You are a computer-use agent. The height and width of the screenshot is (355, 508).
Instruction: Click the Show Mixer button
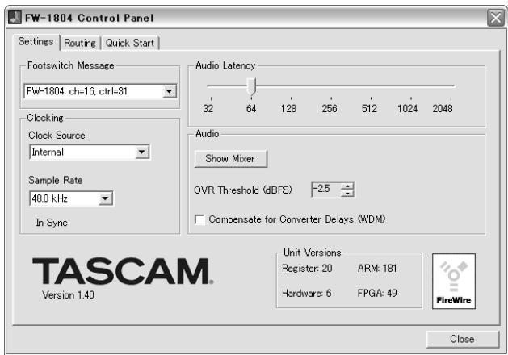pyautogui.click(x=230, y=159)
